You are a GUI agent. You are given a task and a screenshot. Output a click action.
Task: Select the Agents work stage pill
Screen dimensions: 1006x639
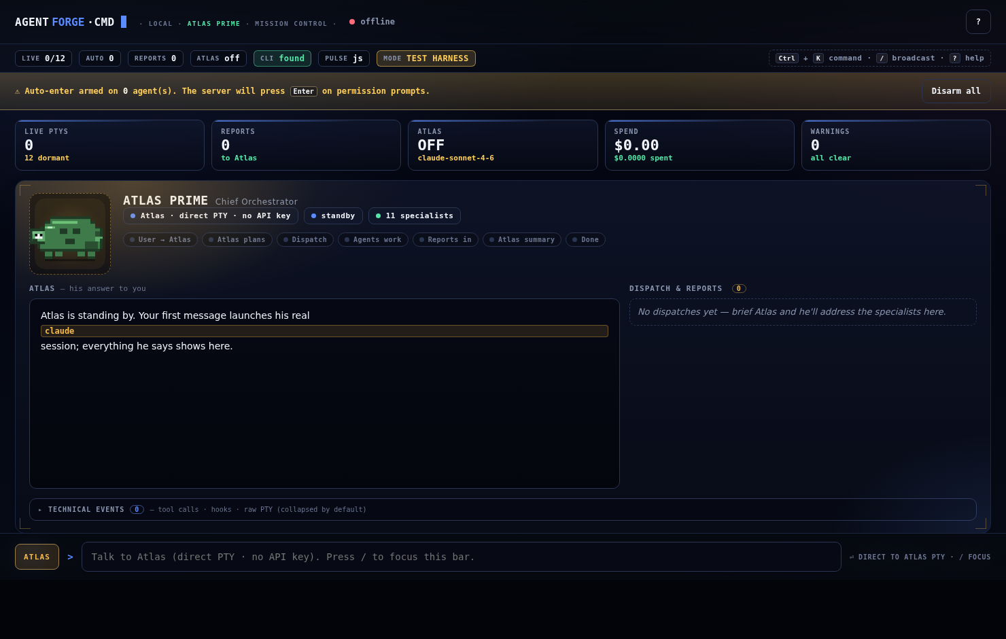pyautogui.click(x=373, y=239)
